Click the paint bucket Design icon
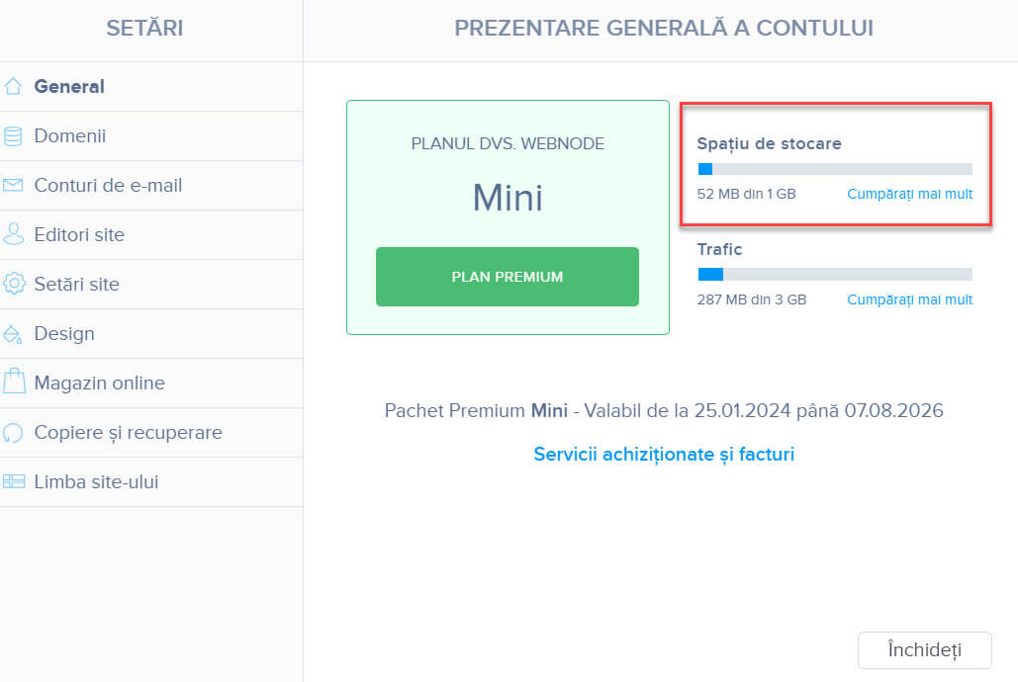1018x682 pixels. tap(13, 334)
